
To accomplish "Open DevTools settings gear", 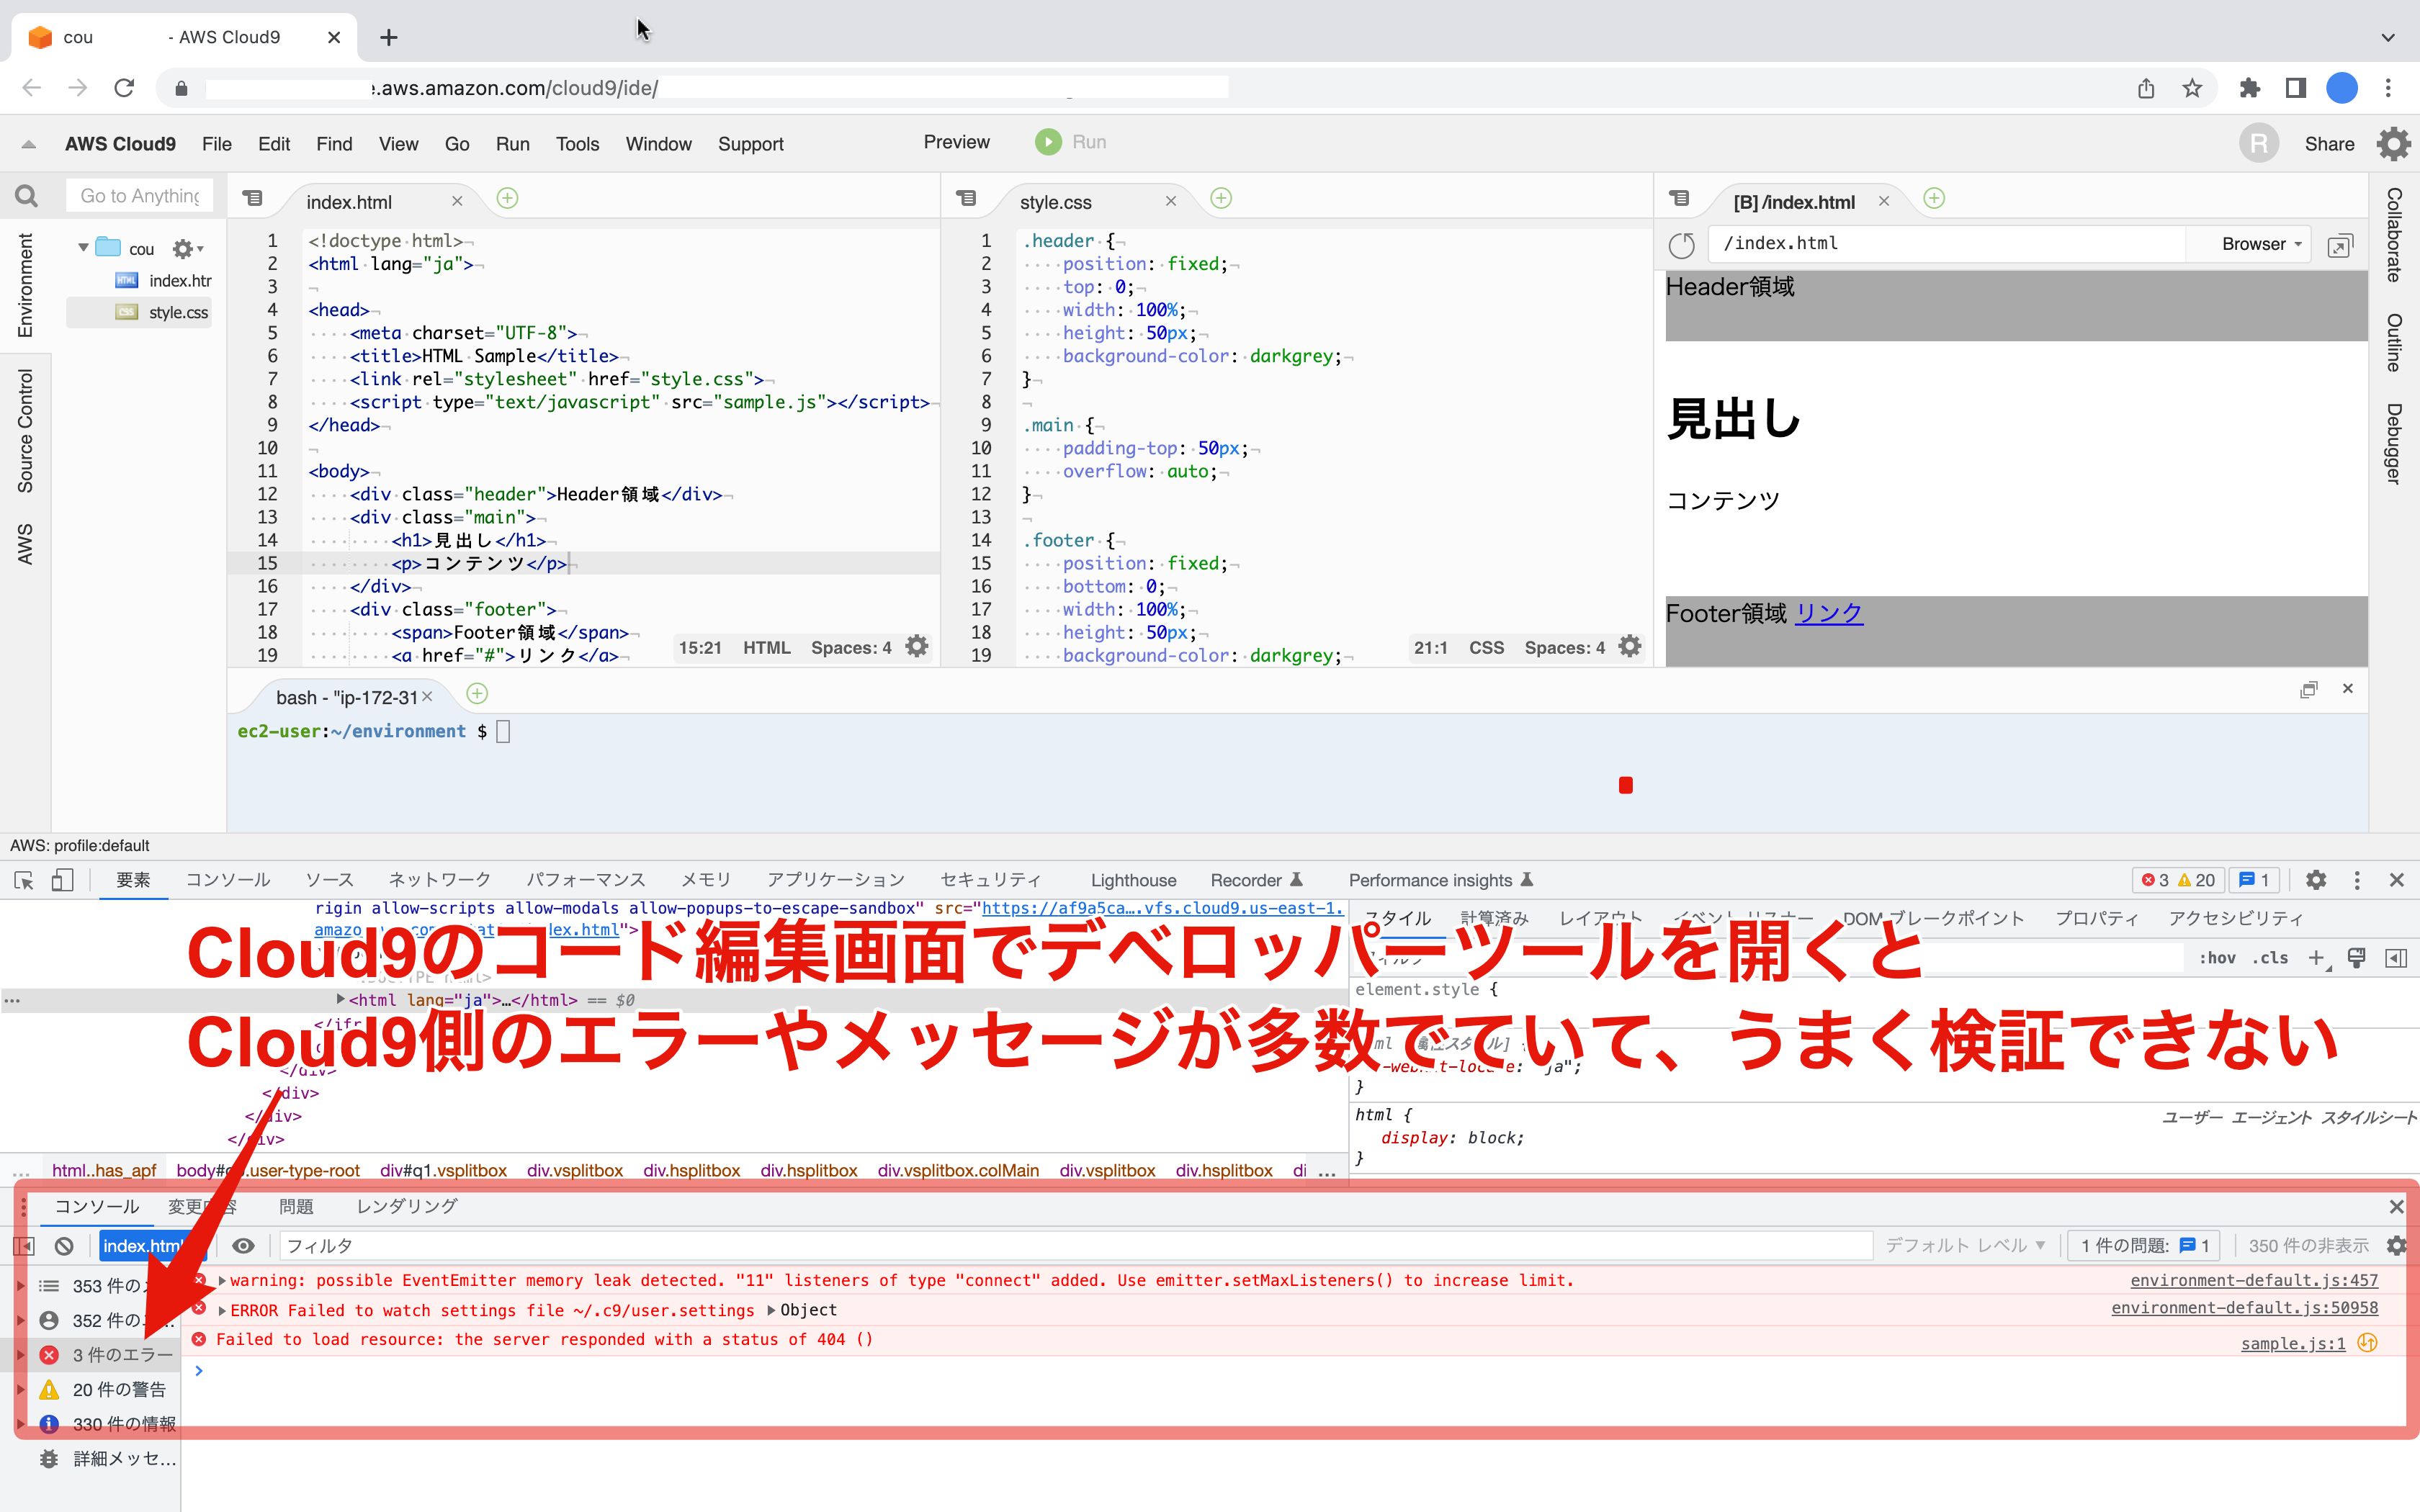I will coord(2316,880).
